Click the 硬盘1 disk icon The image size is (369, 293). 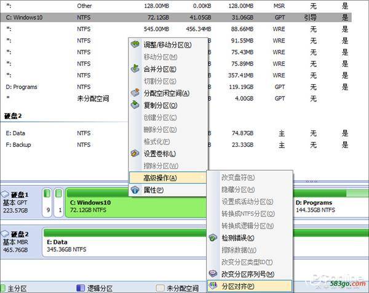click(5, 194)
